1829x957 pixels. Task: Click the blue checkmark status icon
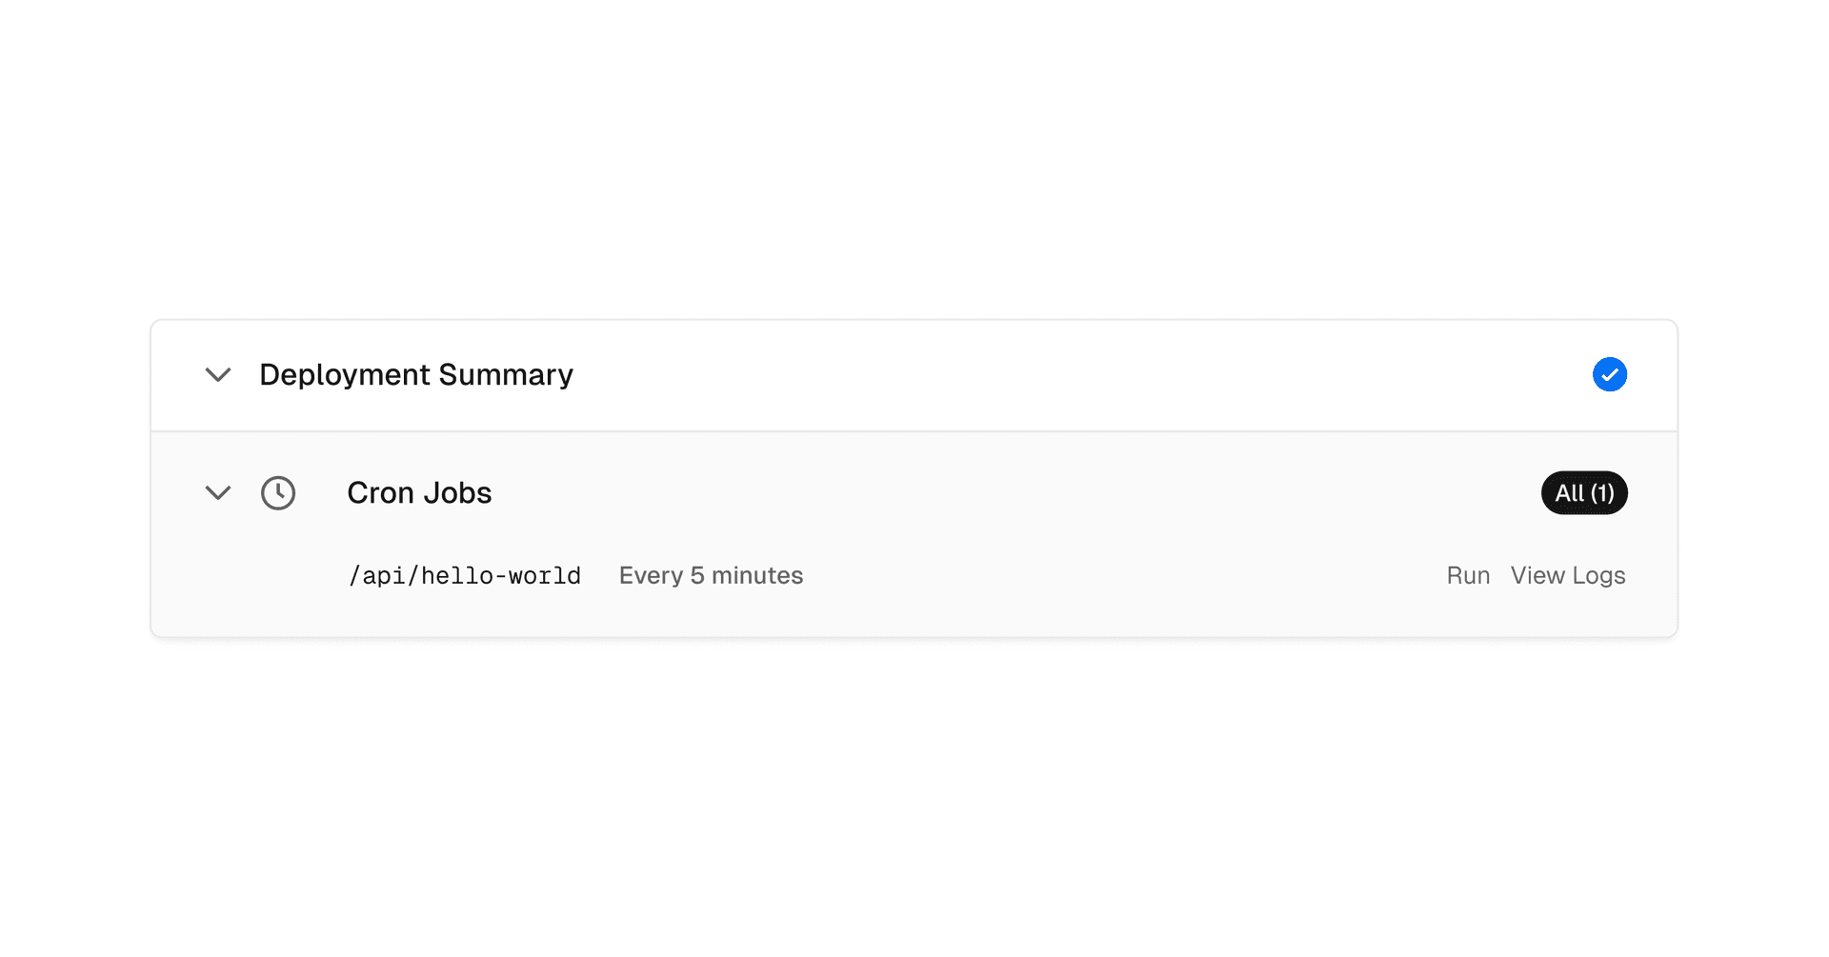(x=1609, y=375)
